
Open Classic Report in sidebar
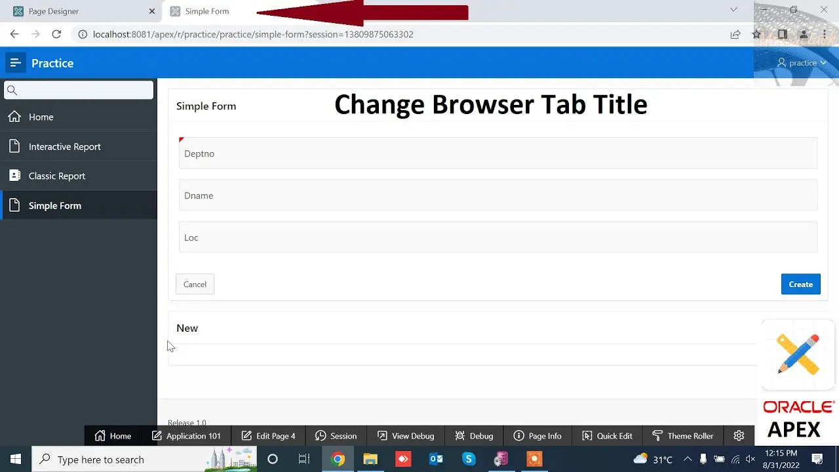79,176
